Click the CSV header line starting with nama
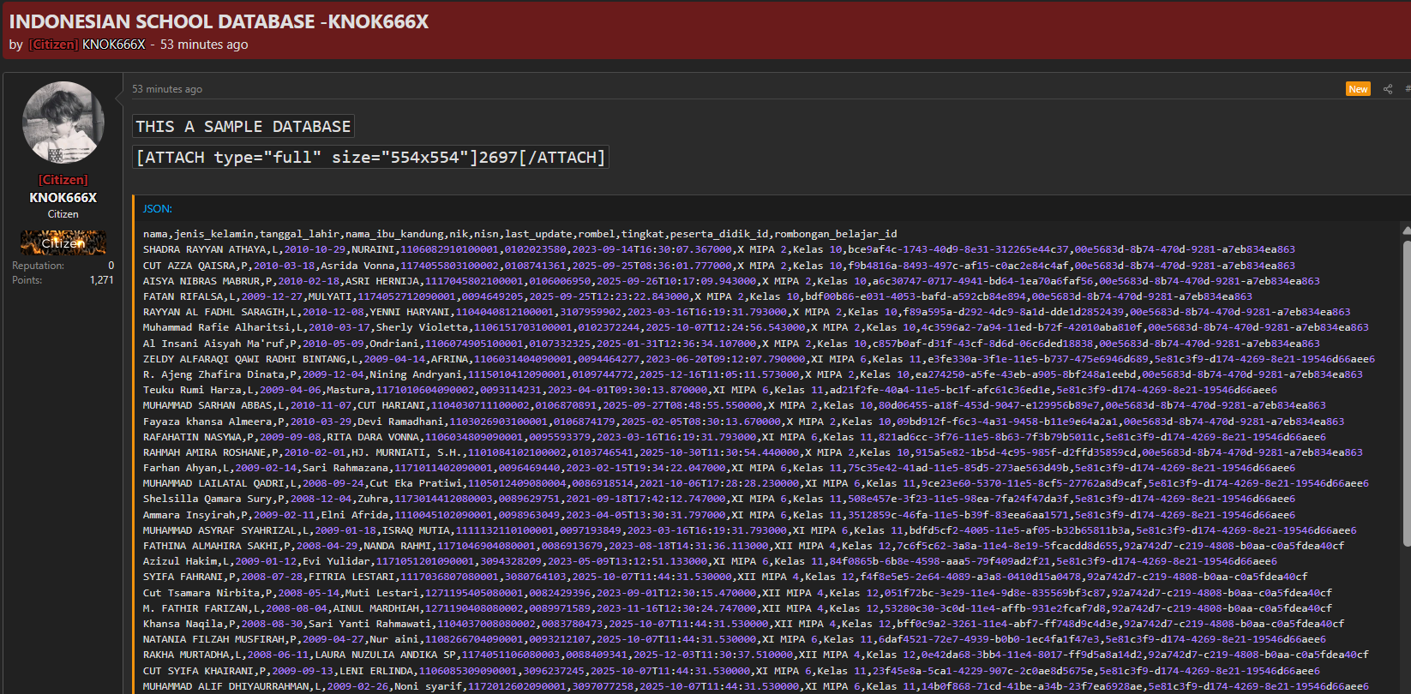This screenshot has height=694, width=1411. (x=520, y=234)
